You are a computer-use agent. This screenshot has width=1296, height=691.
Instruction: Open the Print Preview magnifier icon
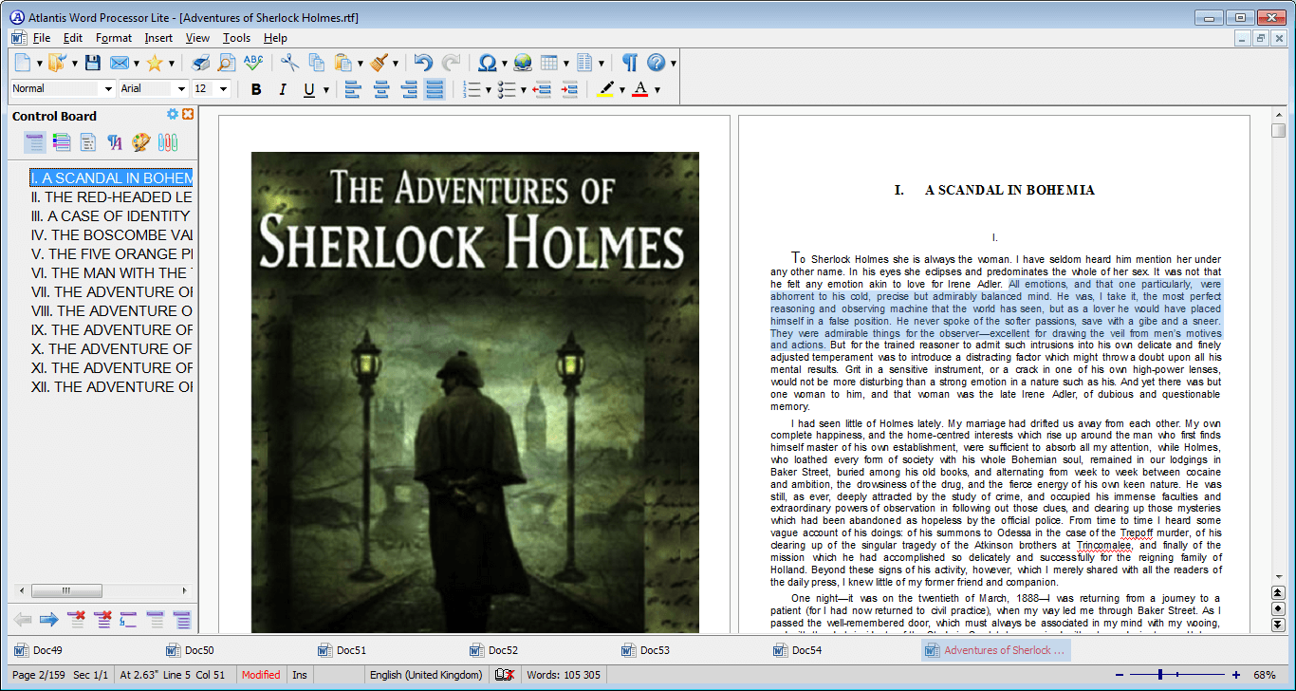click(x=227, y=63)
